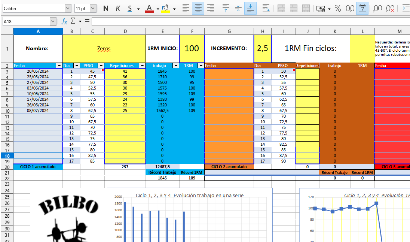Open the Name Box dropdown showing A18
This screenshot has width=410, height=242.
click(53, 21)
